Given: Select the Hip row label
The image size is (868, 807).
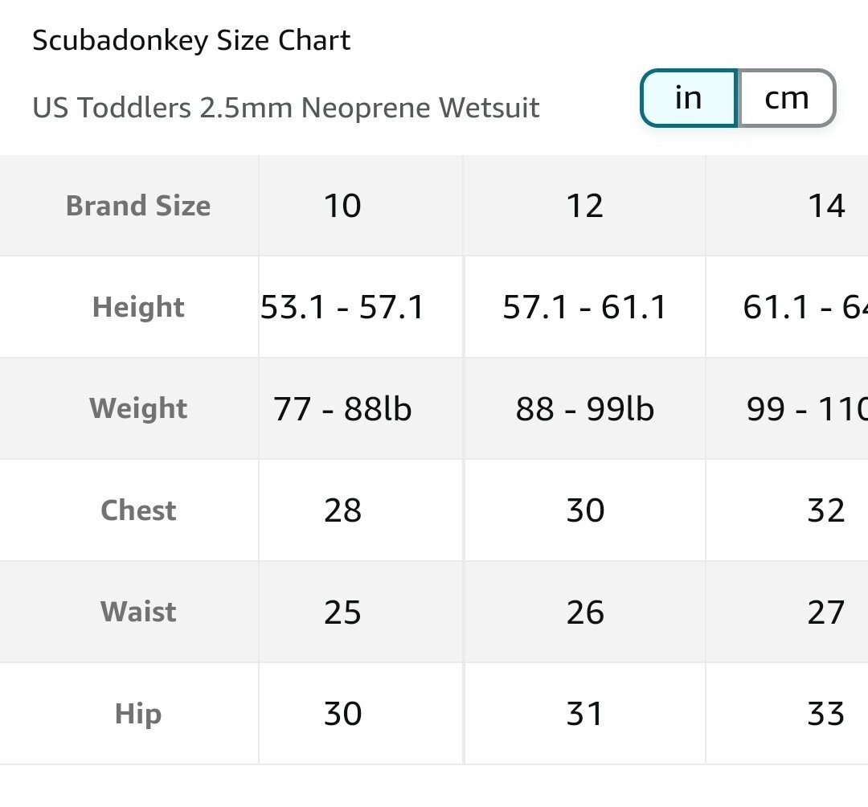Looking at the screenshot, I should point(138,714).
